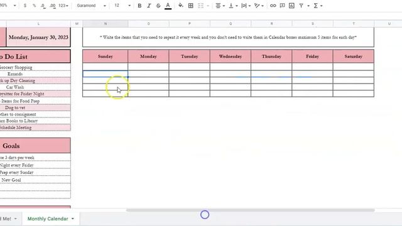
Task: Insert link icon
Action: click(x=273, y=6)
